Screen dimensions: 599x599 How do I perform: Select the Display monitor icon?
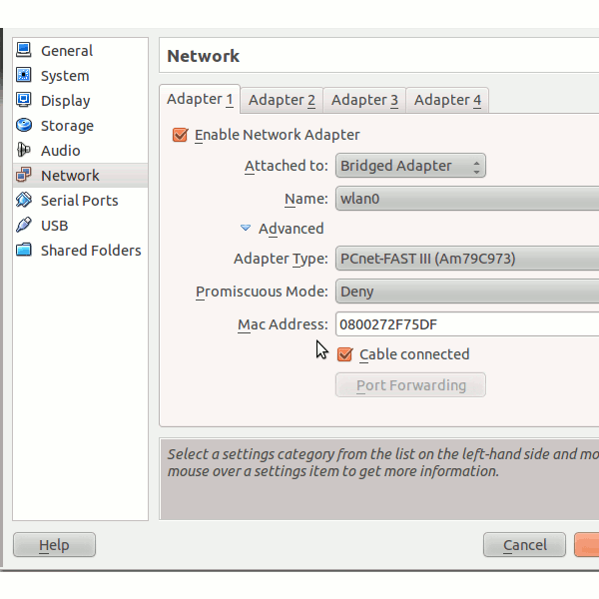(23, 101)
